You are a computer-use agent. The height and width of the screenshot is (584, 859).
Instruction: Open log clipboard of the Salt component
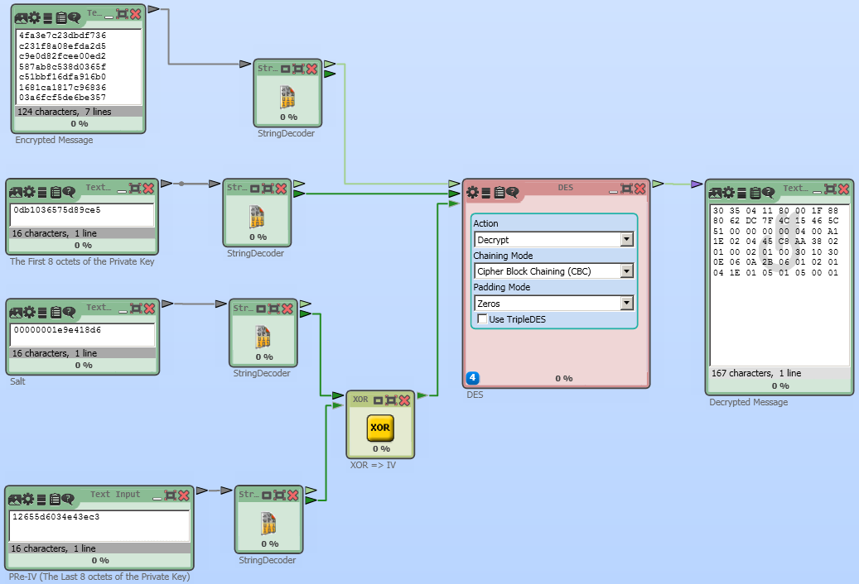55,312
